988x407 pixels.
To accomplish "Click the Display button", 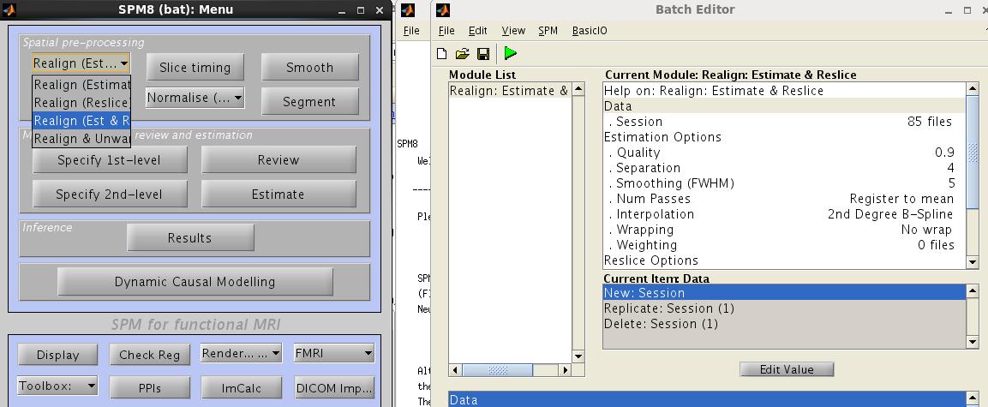I will [x=57, y=355].
